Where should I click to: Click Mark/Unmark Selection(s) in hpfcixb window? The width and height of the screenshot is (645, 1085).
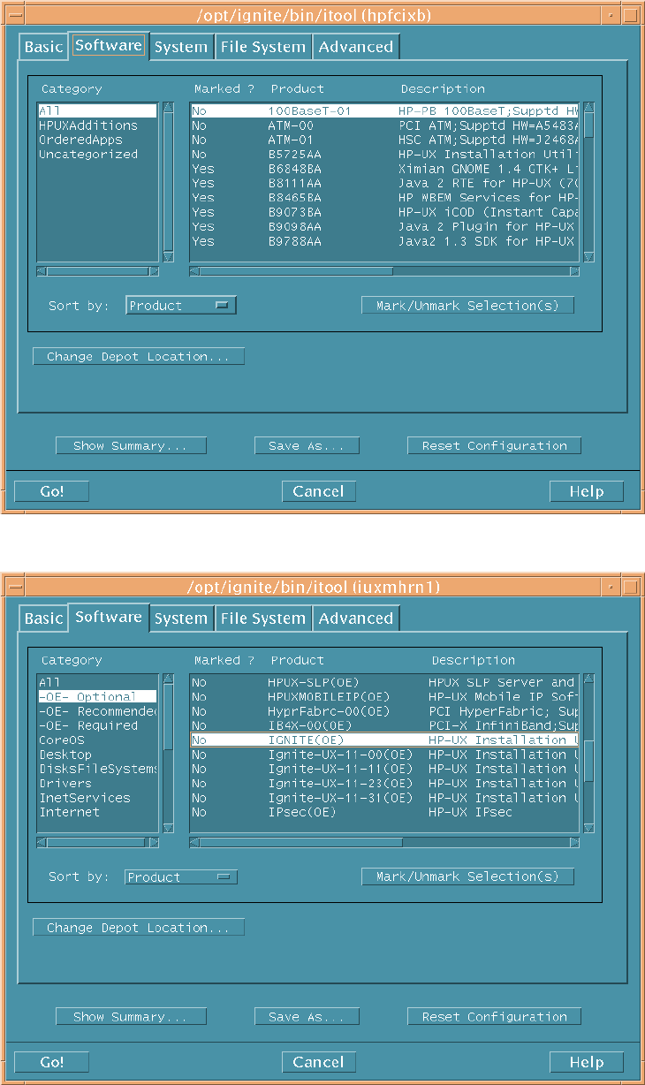[467, 306]
